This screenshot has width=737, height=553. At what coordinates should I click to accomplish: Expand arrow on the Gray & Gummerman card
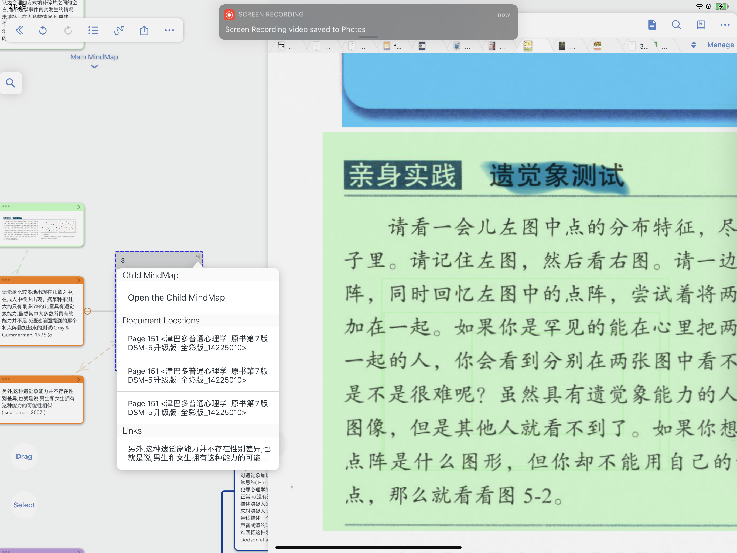[x=79, y=280]
